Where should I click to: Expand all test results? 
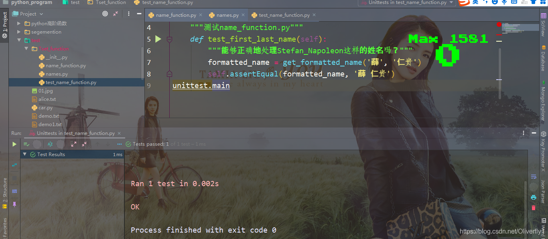click(x=74, y=144)
